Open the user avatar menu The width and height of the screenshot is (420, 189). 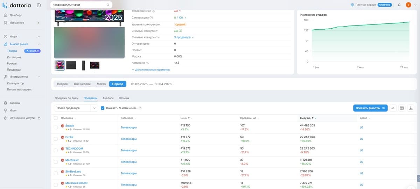click(x=408, y=5)
